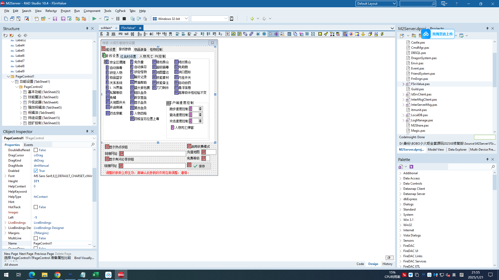Click the 拖拽至此上传 upload button
The image size is (499, 280).
coord(438,34)
